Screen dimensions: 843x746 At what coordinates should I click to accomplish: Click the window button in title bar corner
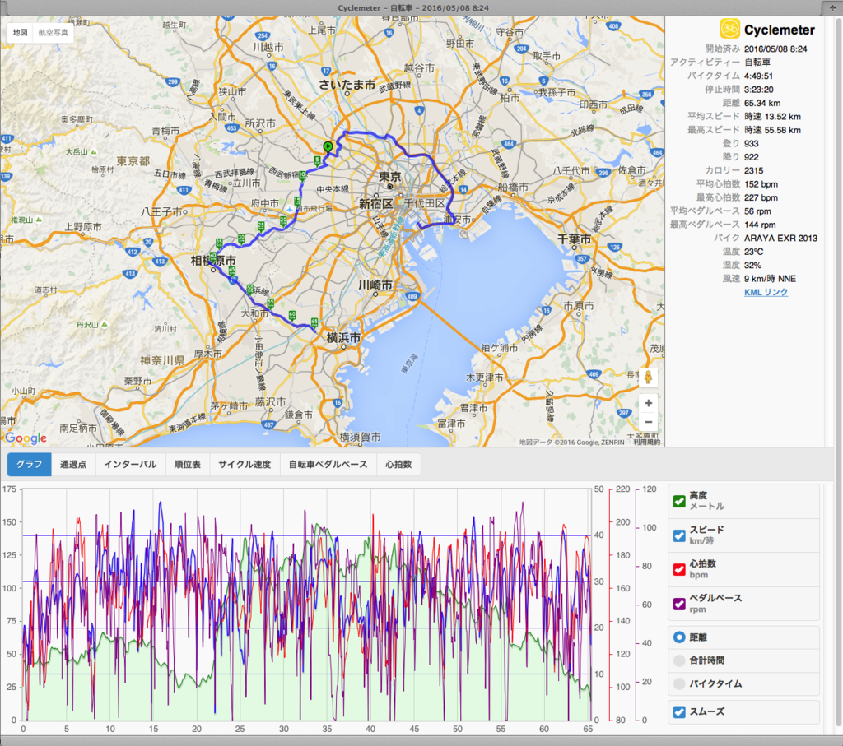point(832,8)
